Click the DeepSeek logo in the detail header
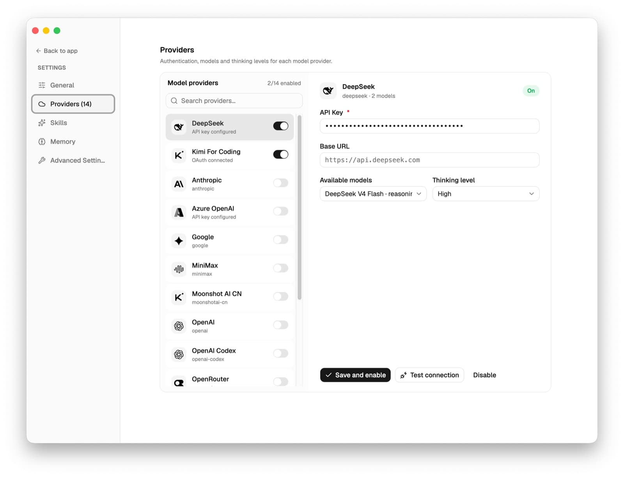 point(328,91)
